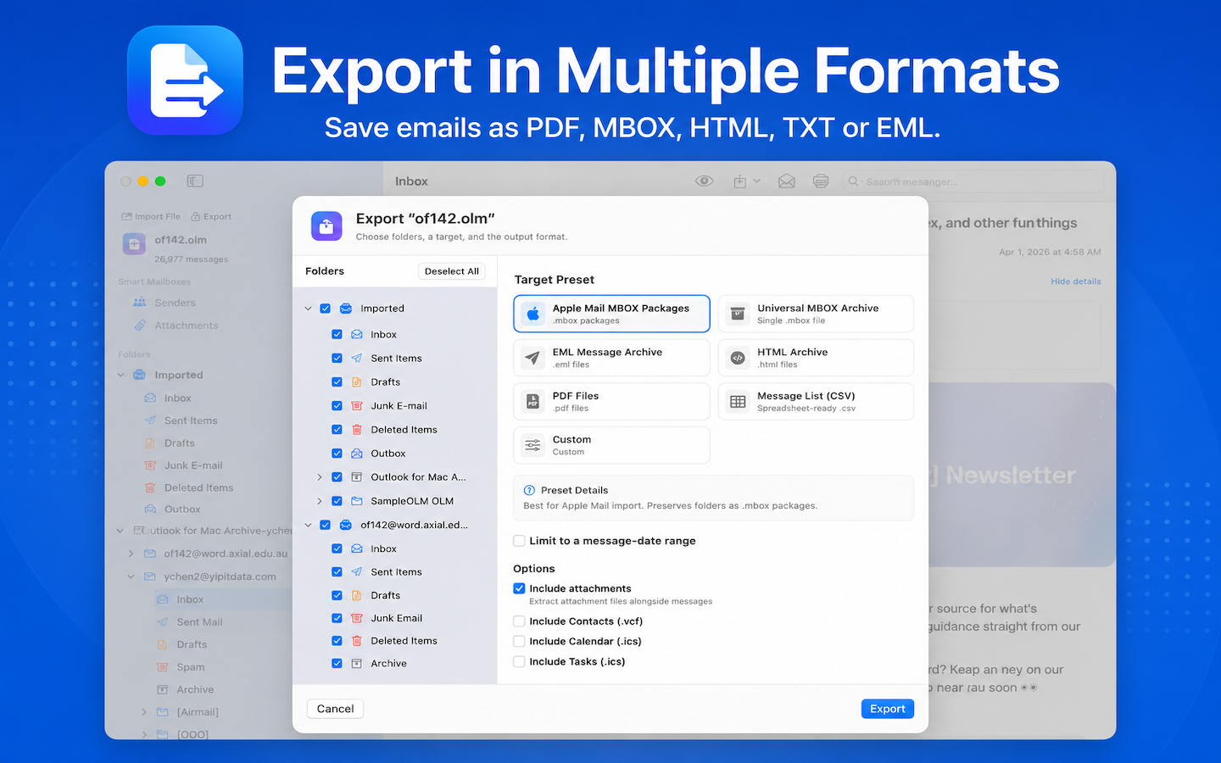Select the Apple Mail MBOX Packages preset
Screen dimensions: 1221x763
tap(611, 314)
